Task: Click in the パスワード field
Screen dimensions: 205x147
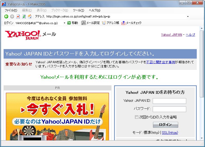Action: click(169, 109)
